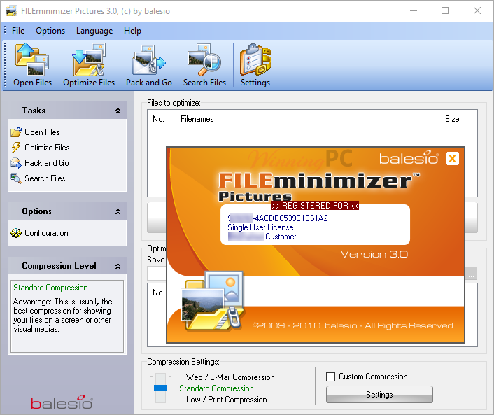Click the browse "..." button by save path
Image resolution: width=494 pixels, height=415 pixels.
click(x=471, y=274)
